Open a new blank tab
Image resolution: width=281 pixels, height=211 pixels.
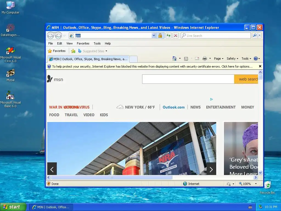pos(133,59)
